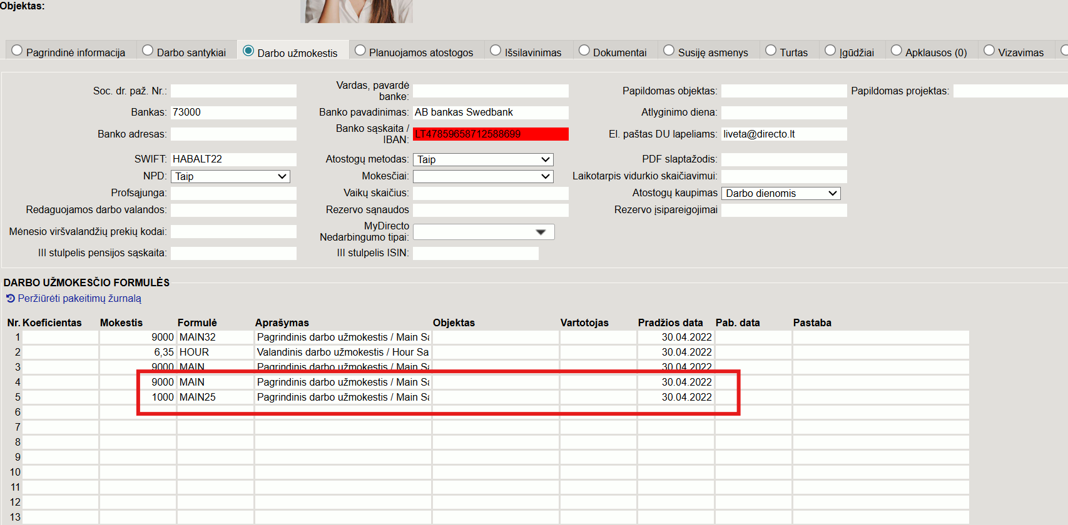Image resolution: width=1068 pixels, height=525 pixels.
Task: Open the Atostogų kaupimas dropdown
Action: [x=780, y=194]
